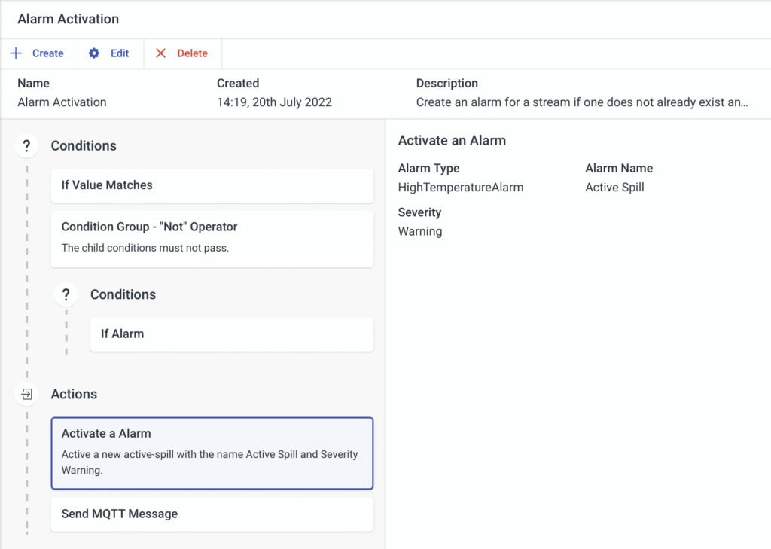This screenshot has height=549, width=771.
Task: Click the 'Active a new active-spill' description text
Action: click(x=209, y=462)
